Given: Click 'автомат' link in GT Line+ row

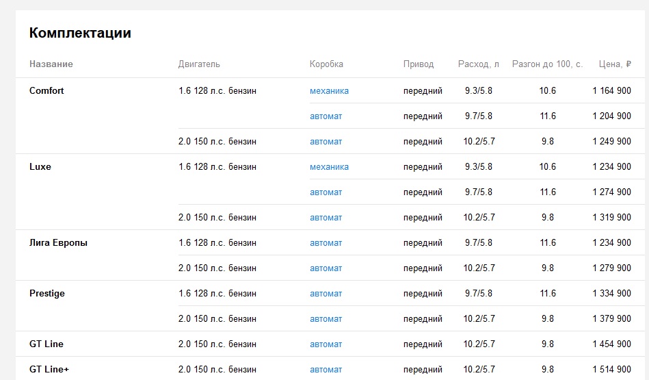Looking at the screenshot, I should pos(326,369).
